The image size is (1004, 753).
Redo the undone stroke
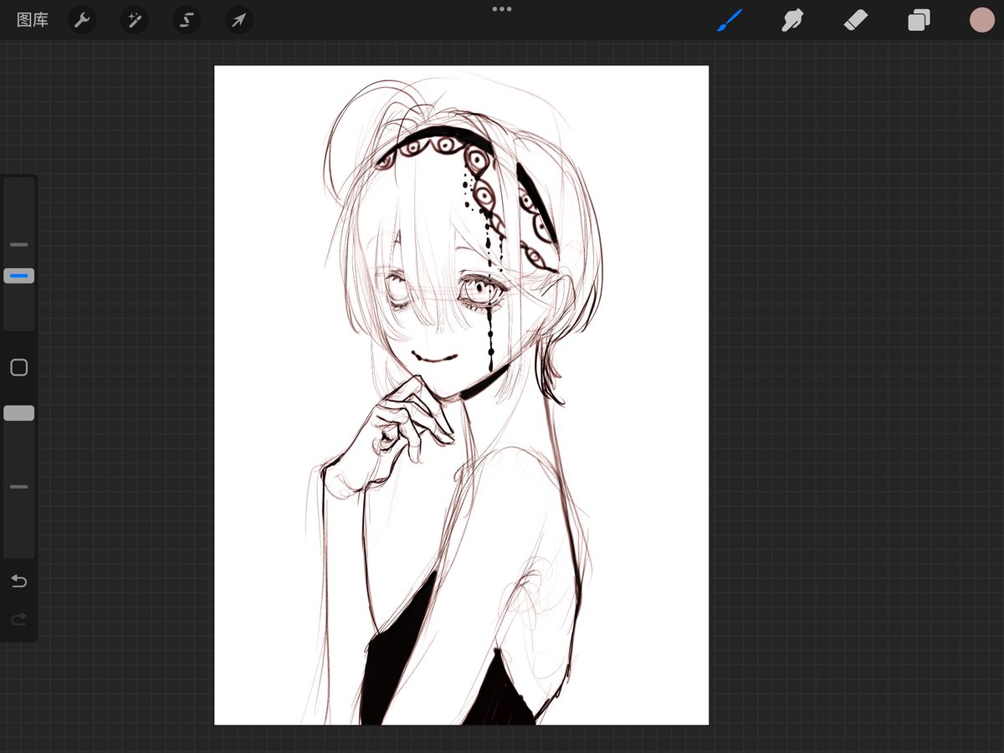coord(18,620)
